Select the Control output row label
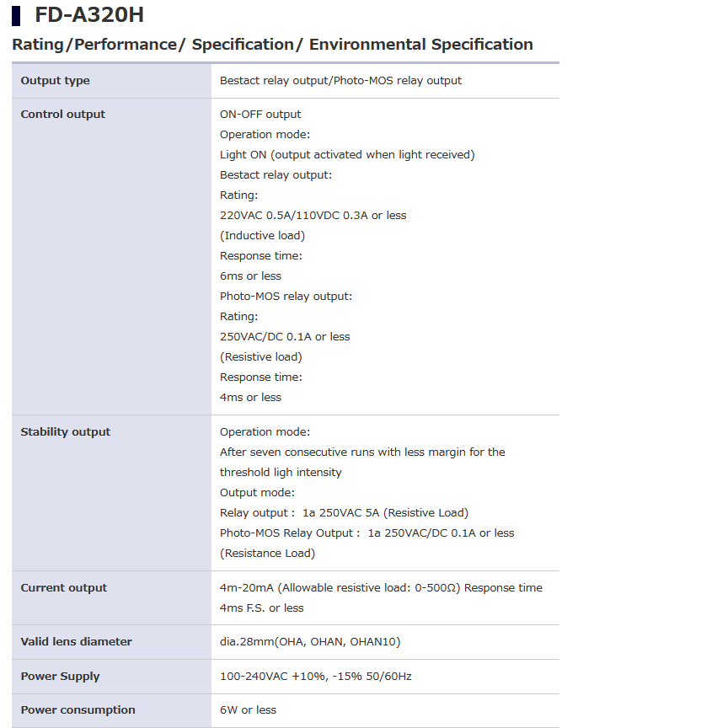This screenshot has height=728, width=717. (63, 115)
